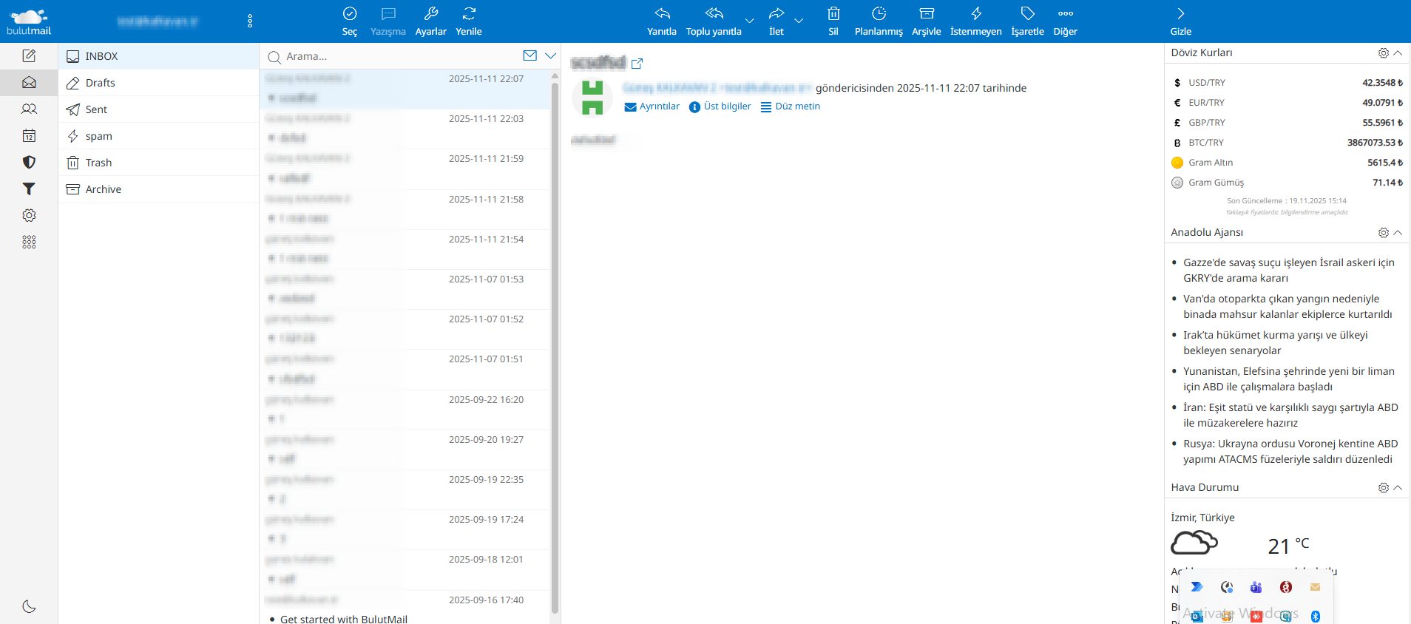The image size is (1411, 624).
Task: Open the email dated 2025-09-19 22:35
Action: pyautogui.click(x=405, y=489)
